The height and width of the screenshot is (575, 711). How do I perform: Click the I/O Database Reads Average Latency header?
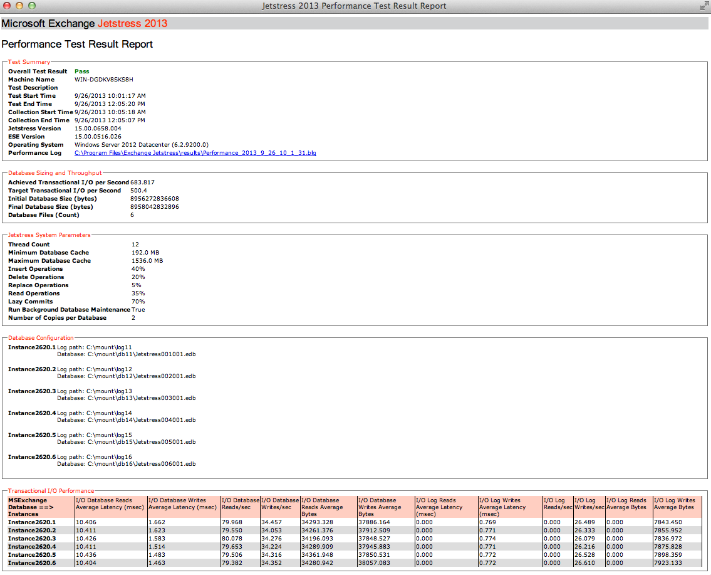coord(110,504)
